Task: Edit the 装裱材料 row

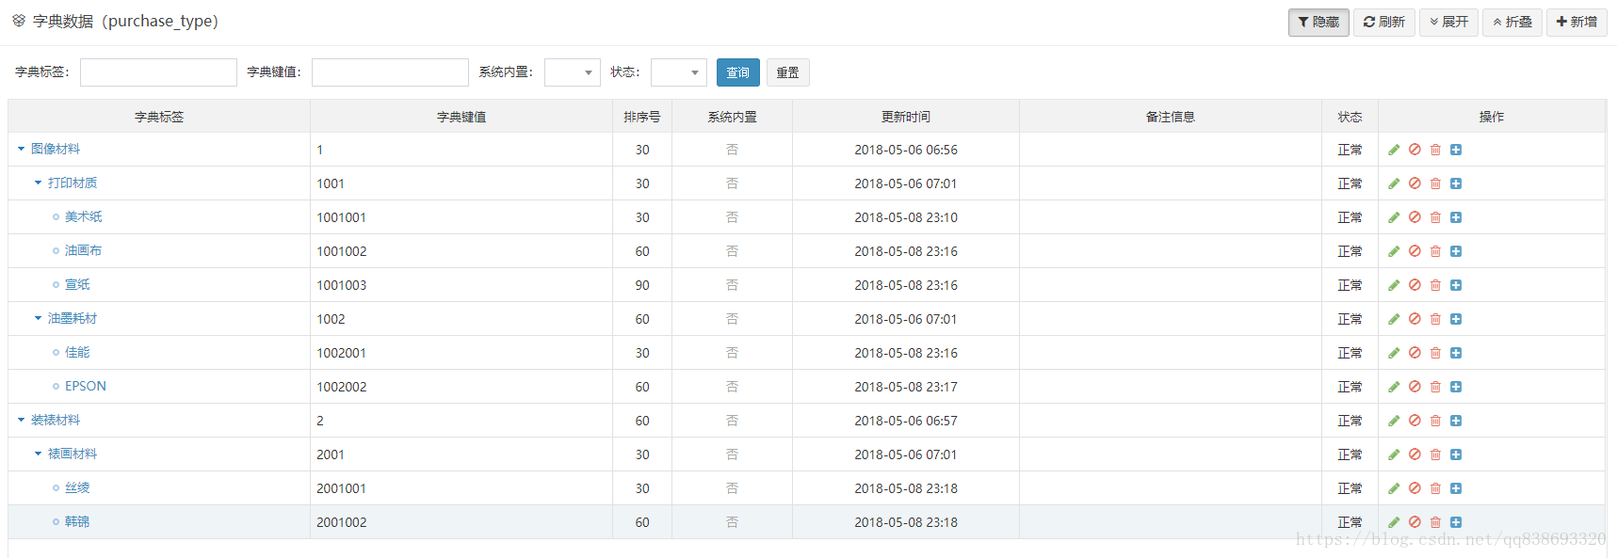Action: (1394, 421)
